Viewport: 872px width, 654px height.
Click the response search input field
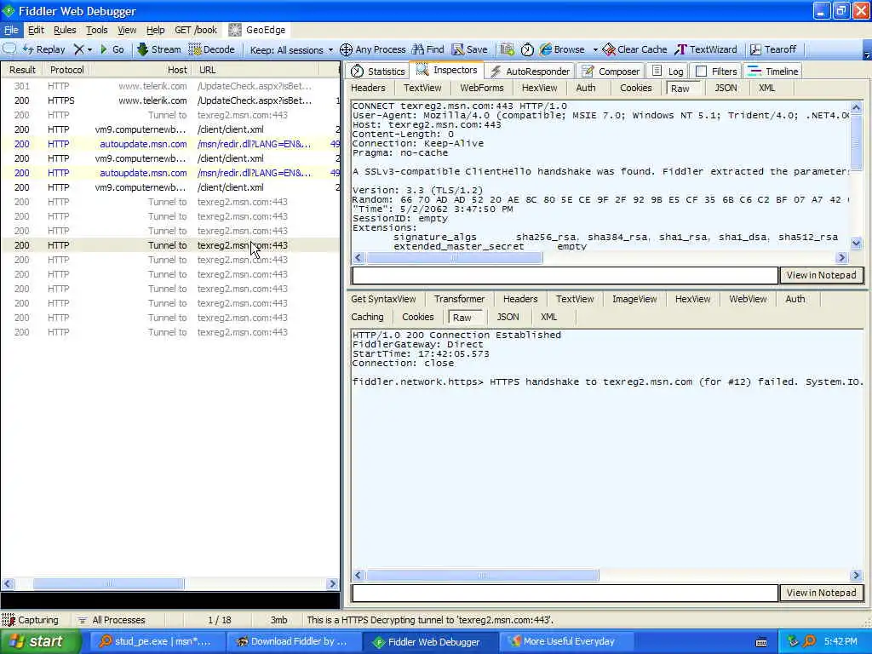(x=565, y=593)
